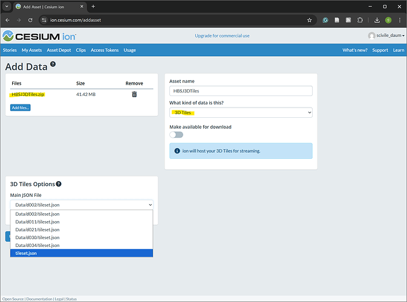The width and height of the screenshot is (407, 302).
Task: Go to My Assets
Action: 31,50
